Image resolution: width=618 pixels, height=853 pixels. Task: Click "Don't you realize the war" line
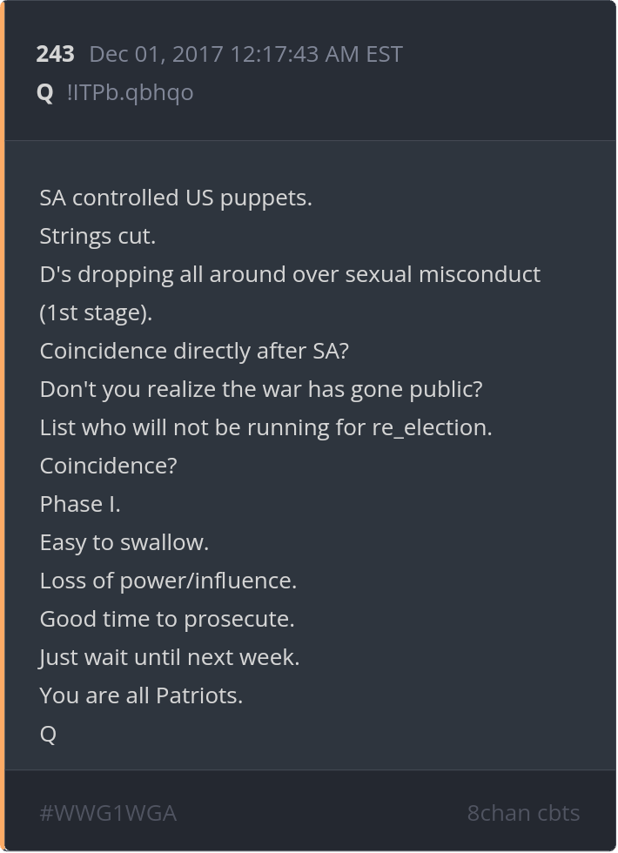[x=261, y=390]
